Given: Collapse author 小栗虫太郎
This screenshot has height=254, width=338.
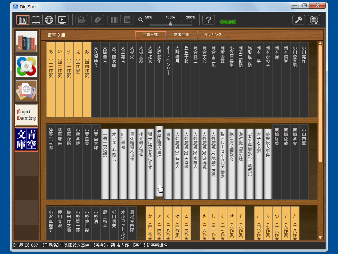Looking at the screenshot, I should [96, 162].
